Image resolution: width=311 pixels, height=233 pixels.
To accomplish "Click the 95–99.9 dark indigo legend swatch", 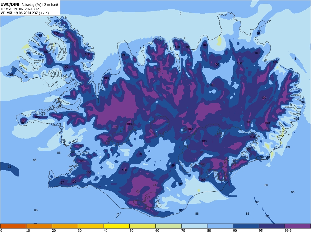I will click(x=272, y=226).
